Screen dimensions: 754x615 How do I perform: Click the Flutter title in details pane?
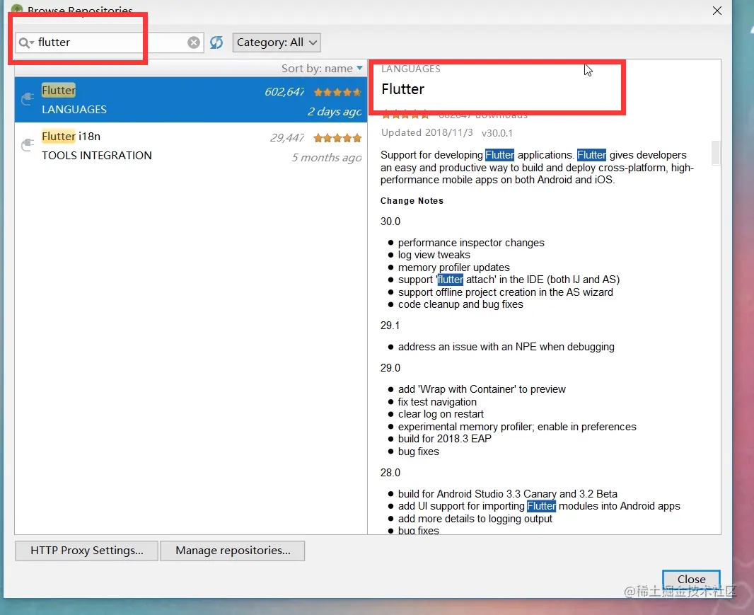pyautogui.click(x=403, y=89)
